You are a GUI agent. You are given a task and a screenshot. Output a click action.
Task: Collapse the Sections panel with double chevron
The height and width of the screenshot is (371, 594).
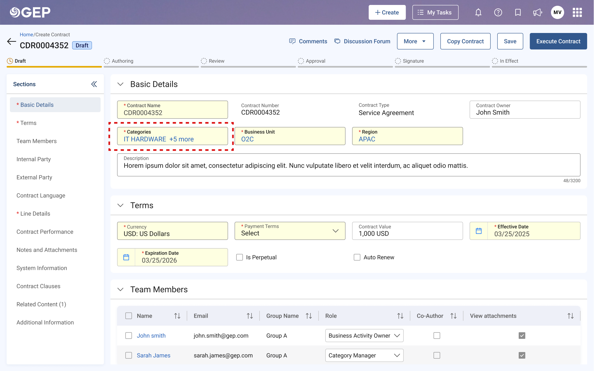[94, 84]
